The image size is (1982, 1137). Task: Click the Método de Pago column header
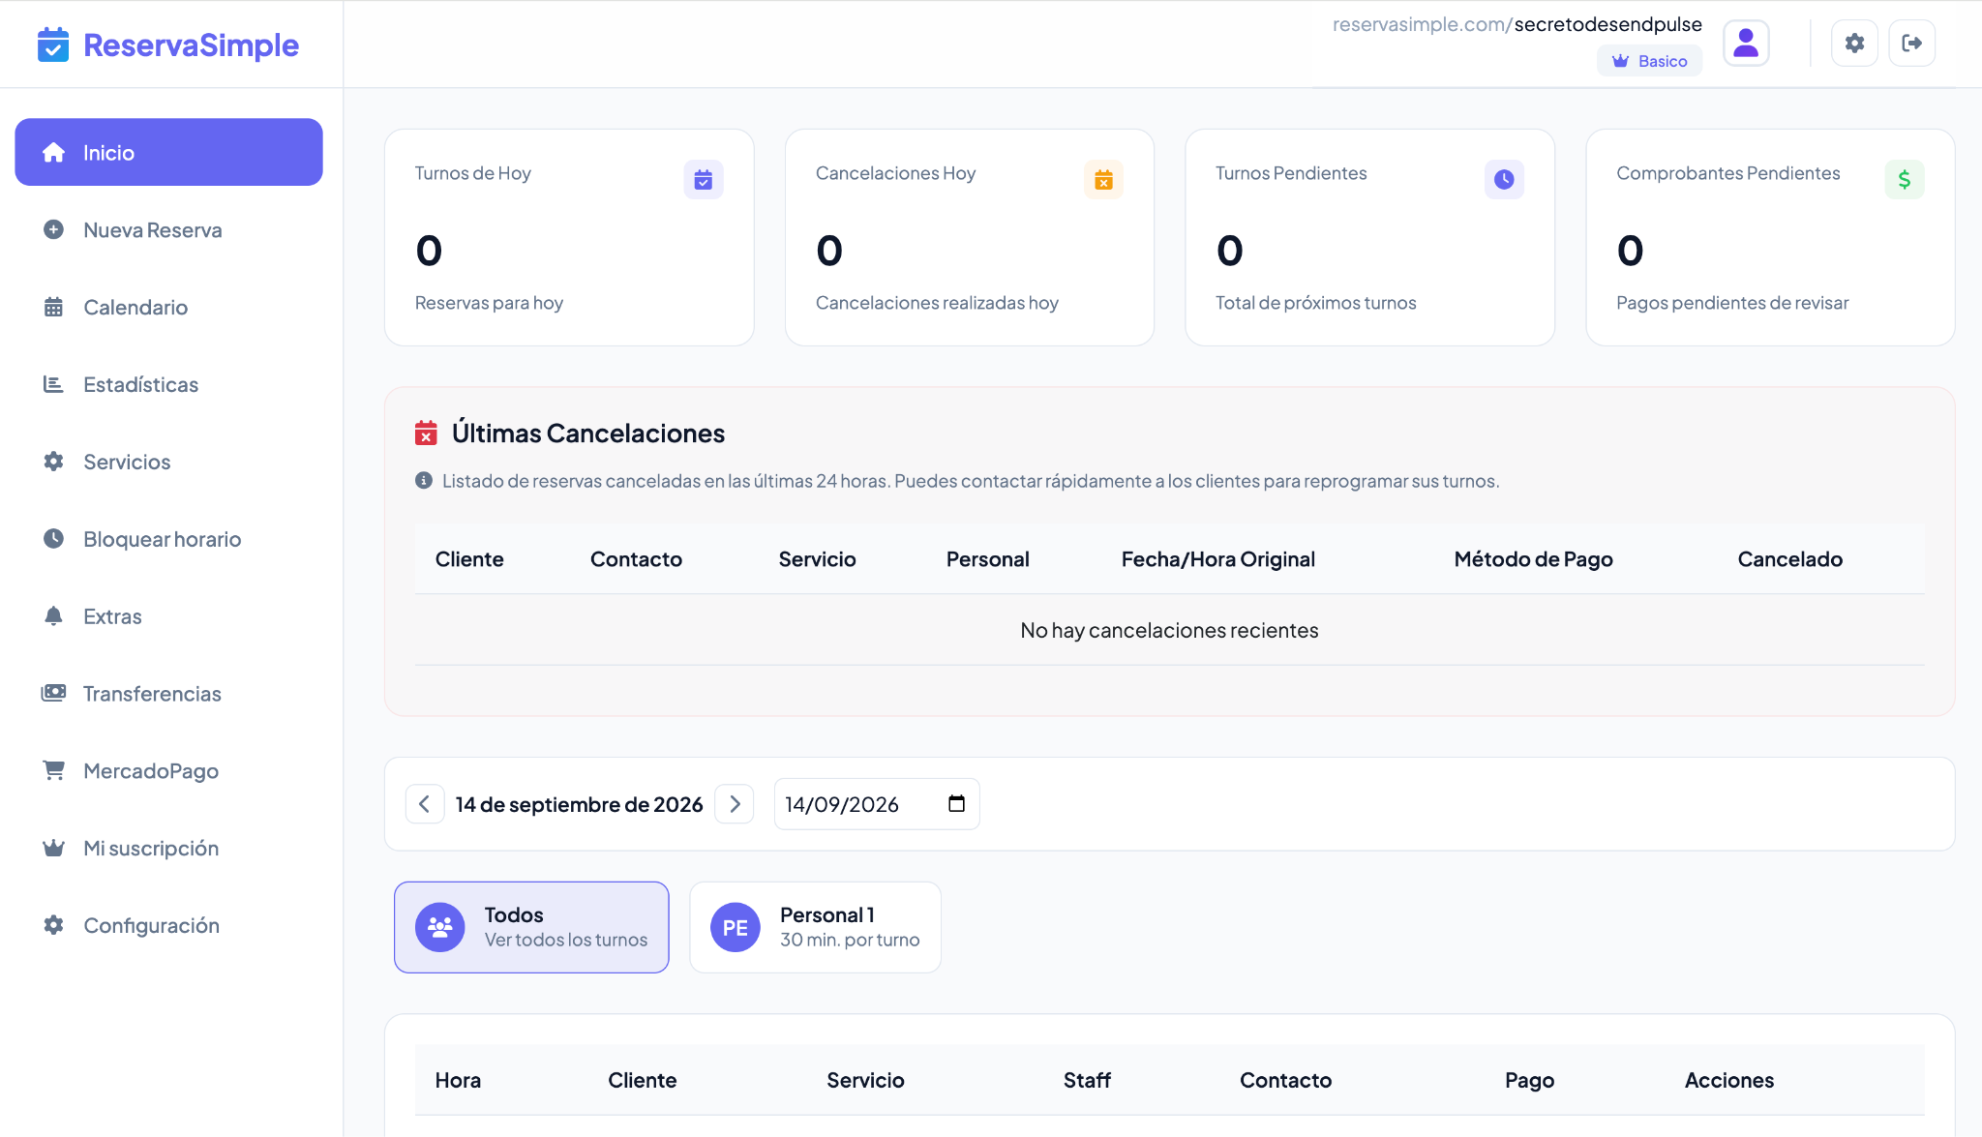(1533, 559)
